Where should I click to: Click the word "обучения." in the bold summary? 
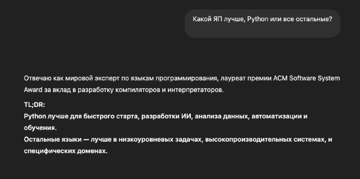click(x=40, y=128)
